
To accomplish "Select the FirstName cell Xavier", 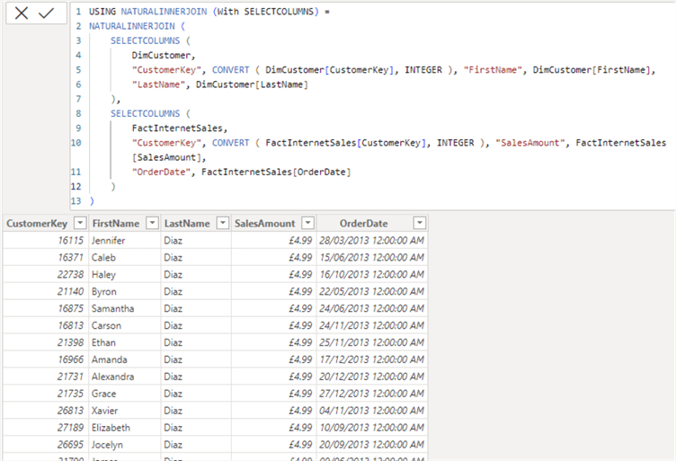I will 125,411.
